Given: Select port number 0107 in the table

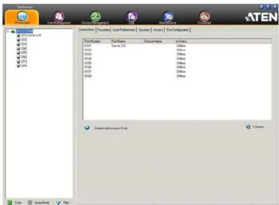Looking at the screenshot, I should coord(88,71).
